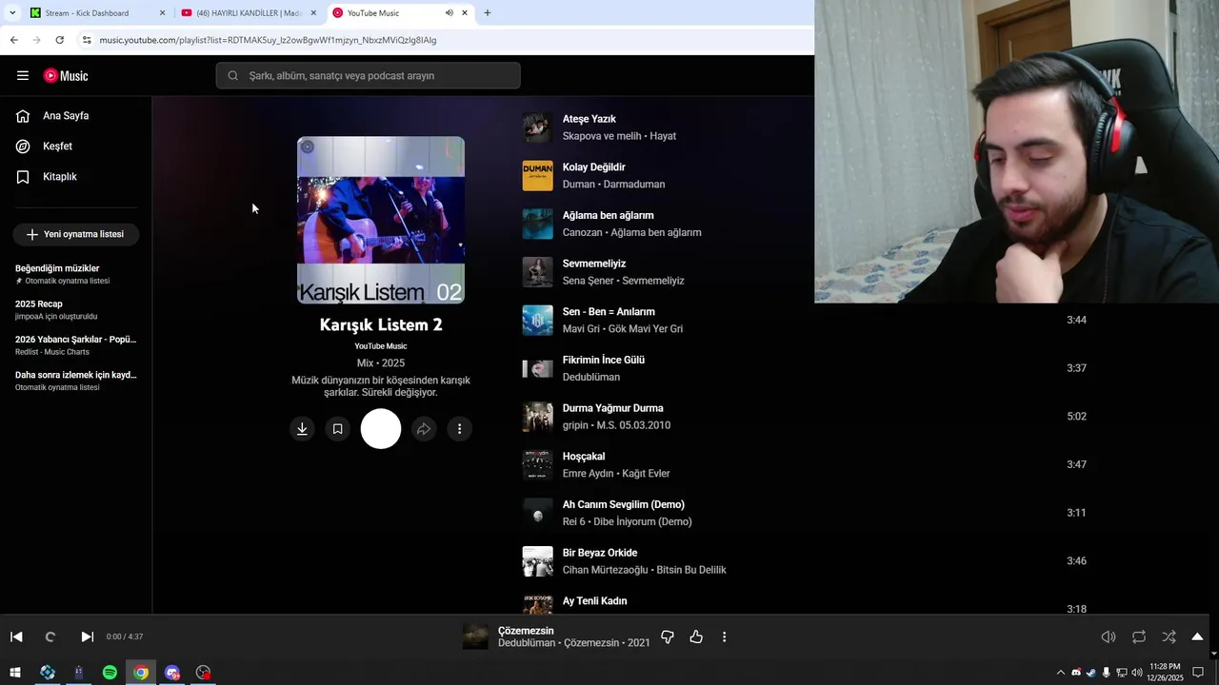Play the song Bir Beyaz Orkide
Screen dimensions: 1219x685
600,553
